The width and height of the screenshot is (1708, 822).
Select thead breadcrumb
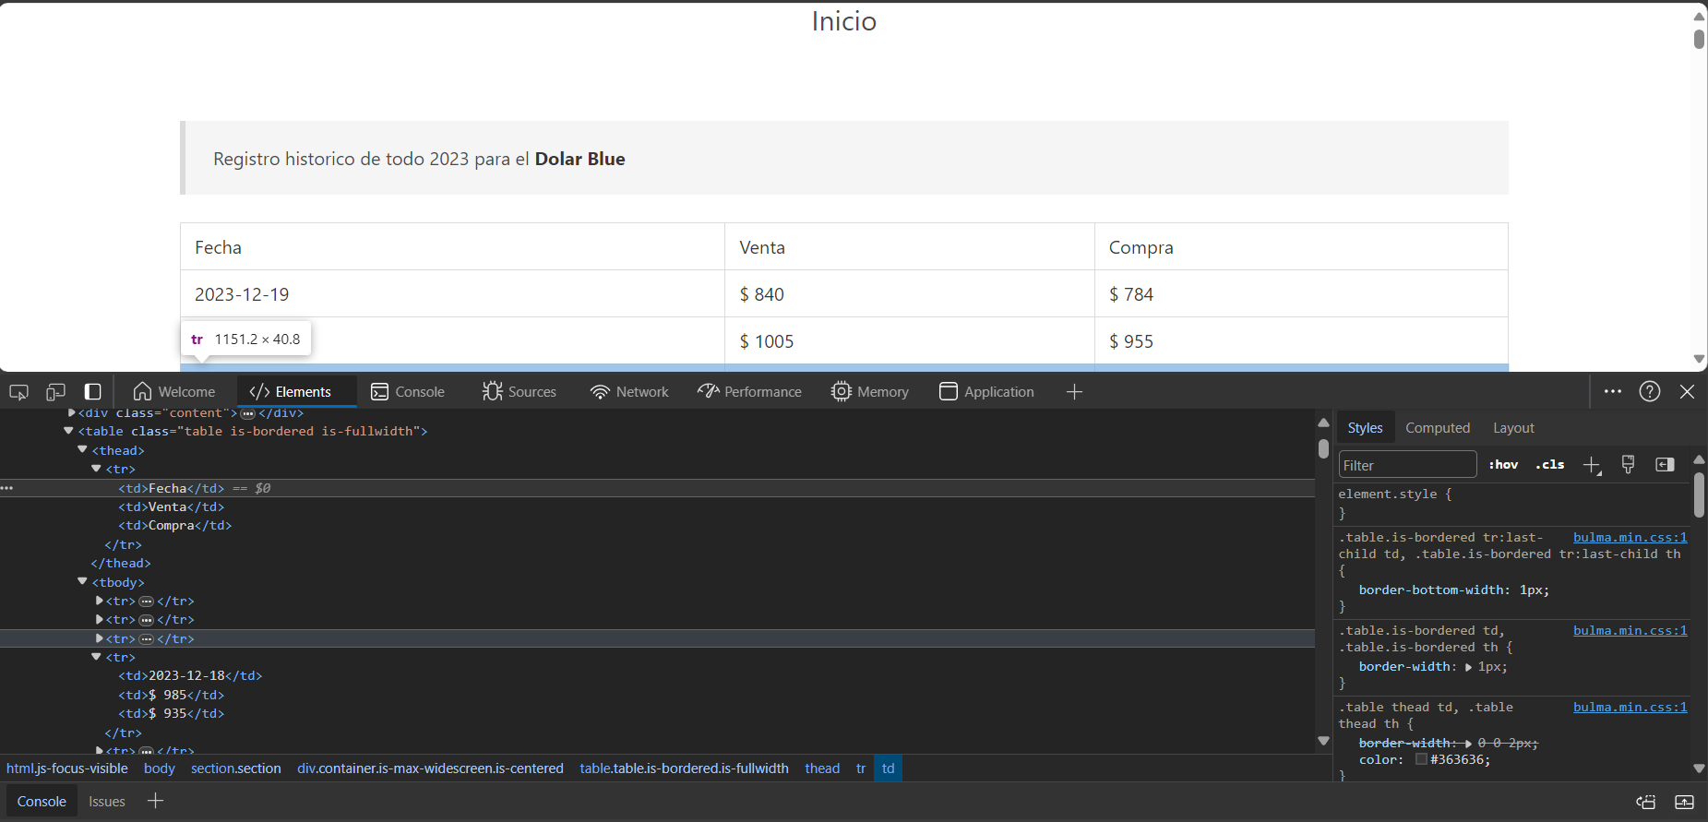point(821,768)
